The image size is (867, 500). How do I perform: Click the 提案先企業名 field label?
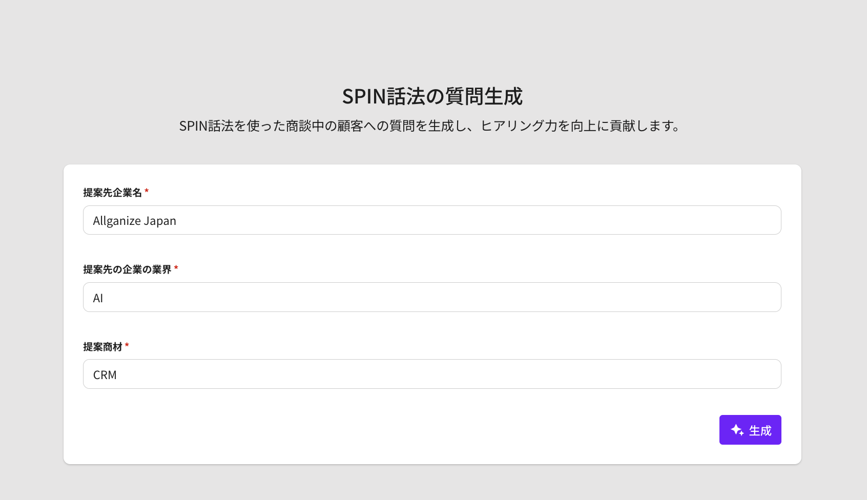(x=112, y=193)
